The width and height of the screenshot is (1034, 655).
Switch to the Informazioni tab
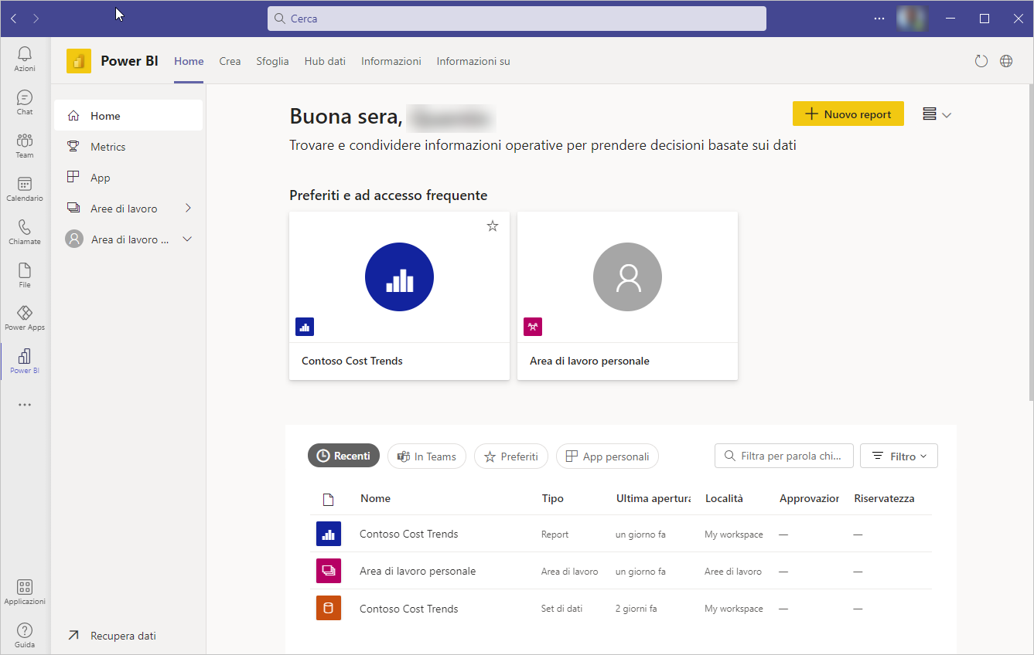(391, 61)
